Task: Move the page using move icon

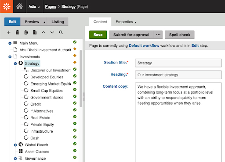Action: 35,32
